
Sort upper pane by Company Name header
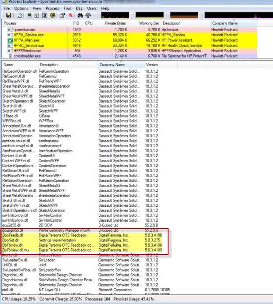pyautogui.click(x=234, y=23)
